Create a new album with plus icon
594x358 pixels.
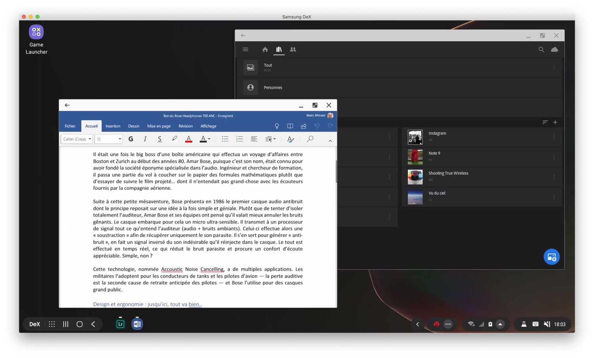pos(555,122)
